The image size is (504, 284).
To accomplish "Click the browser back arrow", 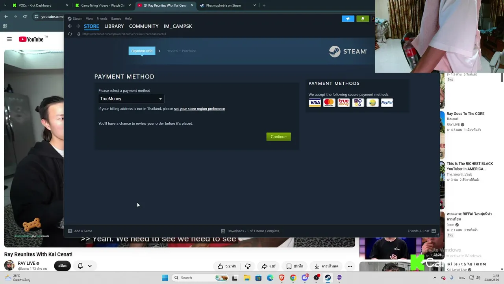I will point(6,17).
